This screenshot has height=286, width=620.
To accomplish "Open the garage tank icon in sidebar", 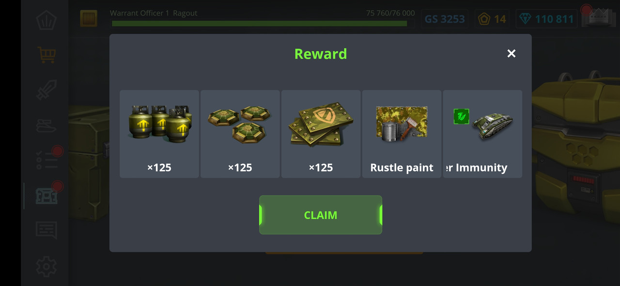I will tap(46, 125).
